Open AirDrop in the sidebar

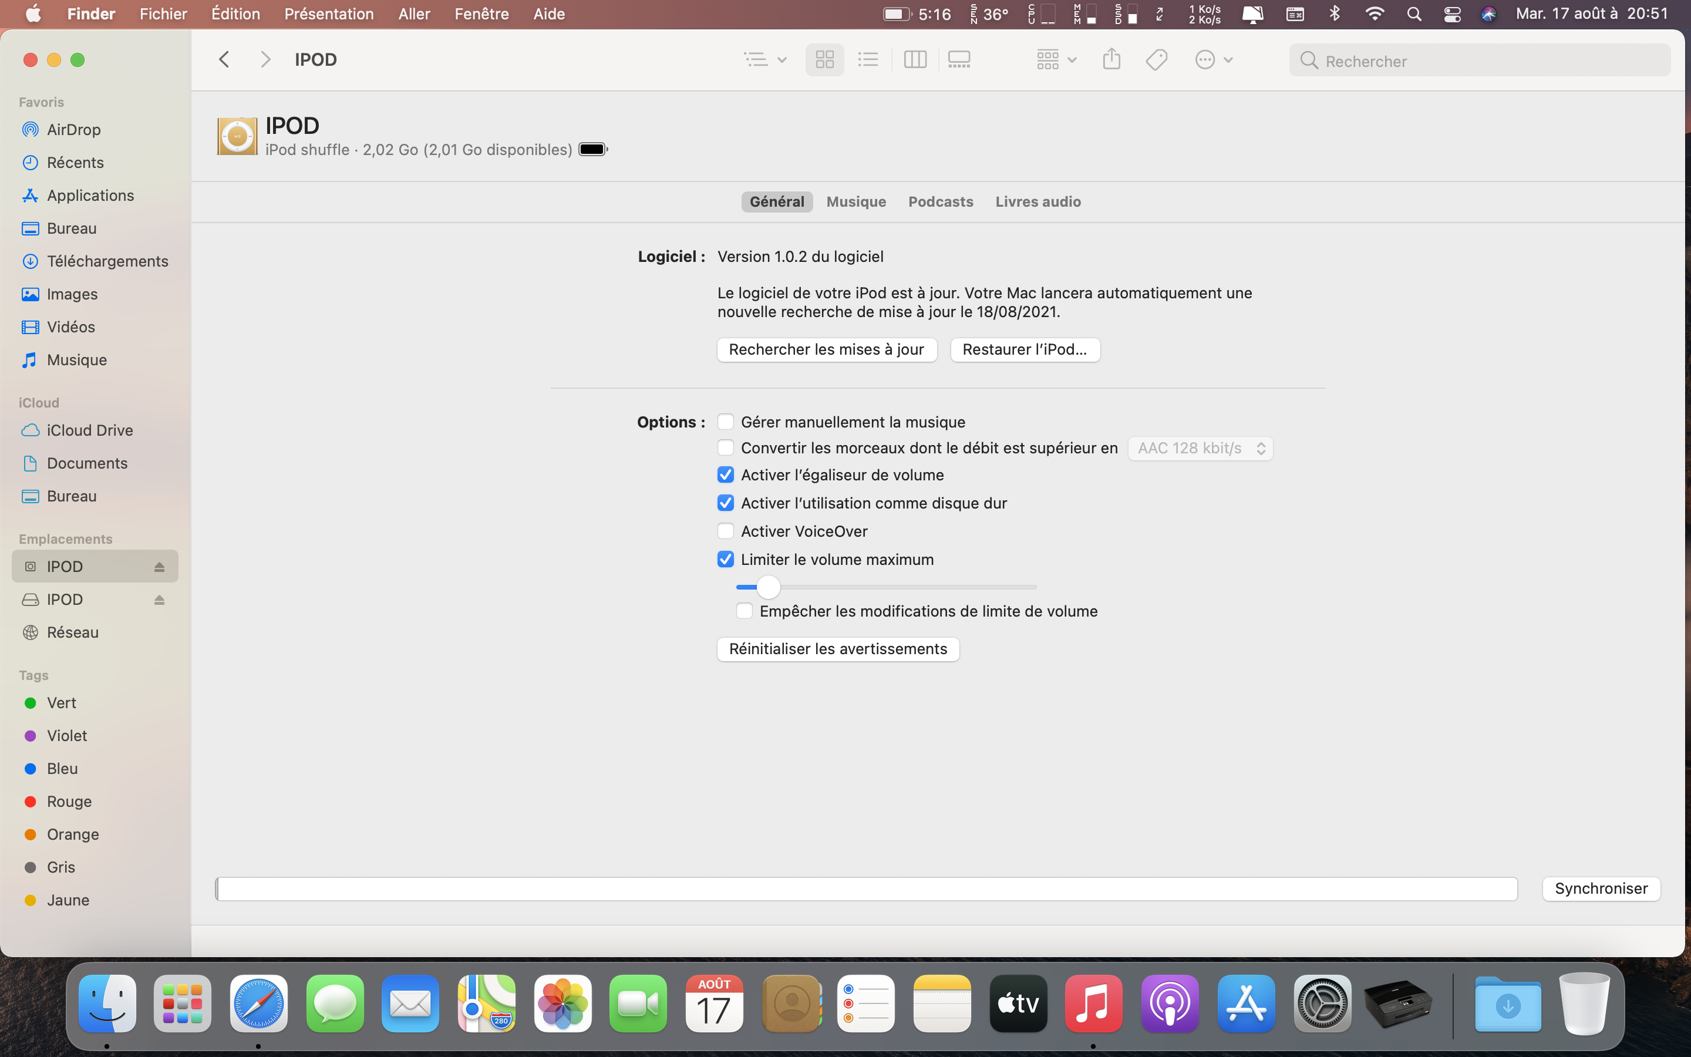click(73, 130)
